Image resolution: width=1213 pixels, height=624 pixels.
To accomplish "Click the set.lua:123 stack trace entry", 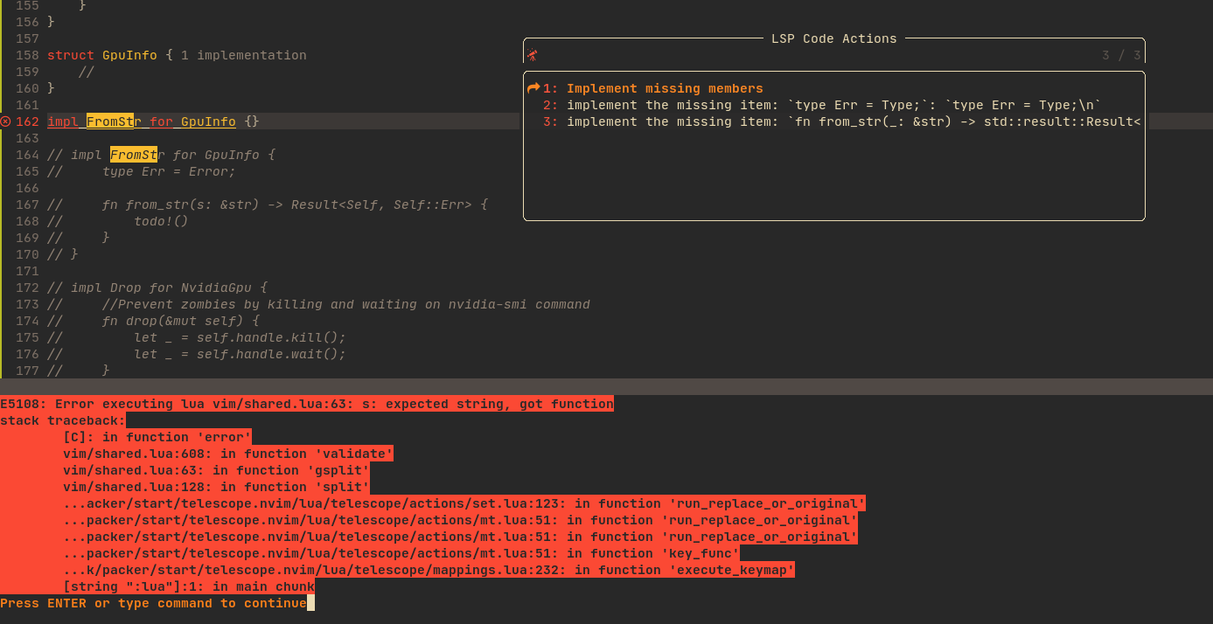I will (464, 503).
